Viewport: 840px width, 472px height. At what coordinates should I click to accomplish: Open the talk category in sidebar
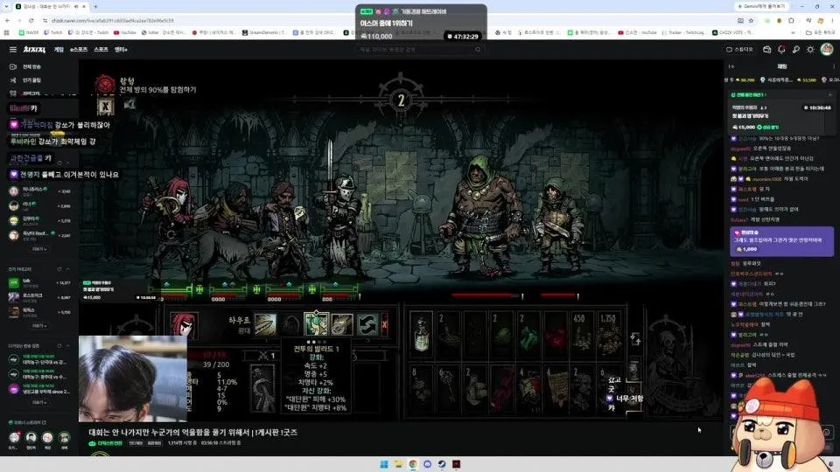(x=38, y=282)
